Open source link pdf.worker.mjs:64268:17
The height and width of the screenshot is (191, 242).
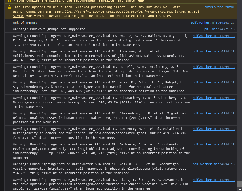213,23
